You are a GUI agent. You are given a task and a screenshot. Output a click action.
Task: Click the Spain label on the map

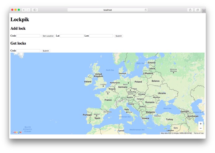tap(97, 118)
